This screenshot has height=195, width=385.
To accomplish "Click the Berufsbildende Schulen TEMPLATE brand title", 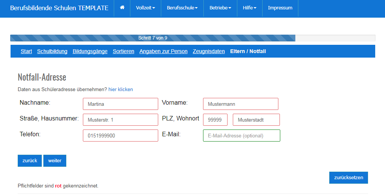I will (x=59, y=8).
